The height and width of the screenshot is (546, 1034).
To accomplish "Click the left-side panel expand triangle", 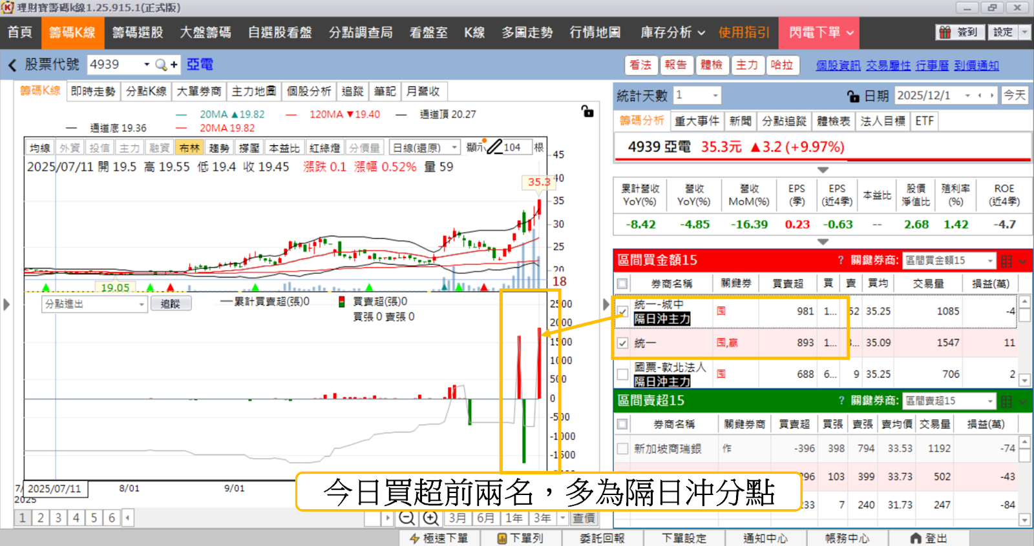I will click(6, 304).
